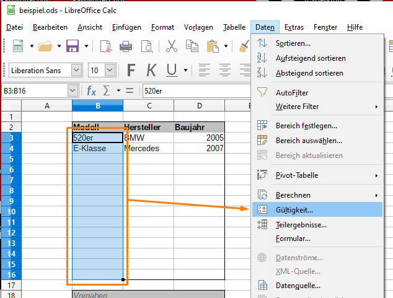Open the Format menu
Screen dimensions: 393x298
(x=162, y=27)
